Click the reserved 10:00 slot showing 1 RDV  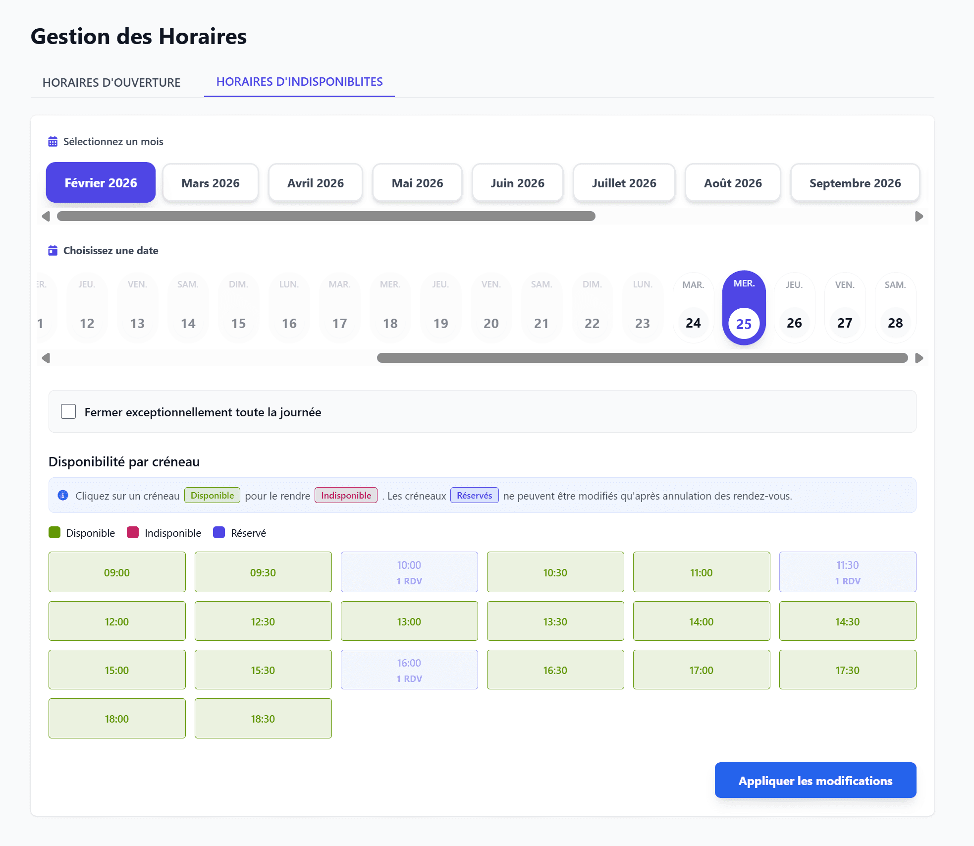(x=409, y=572)
